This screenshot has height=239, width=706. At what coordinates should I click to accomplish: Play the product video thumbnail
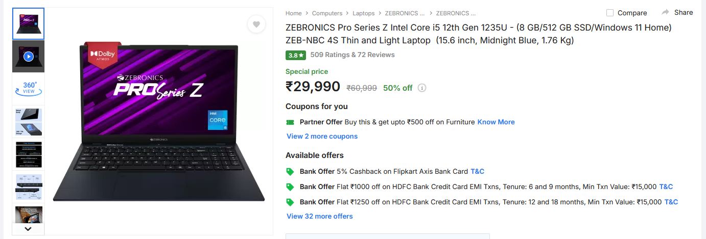pyautogui.click(x=29, y=56)
